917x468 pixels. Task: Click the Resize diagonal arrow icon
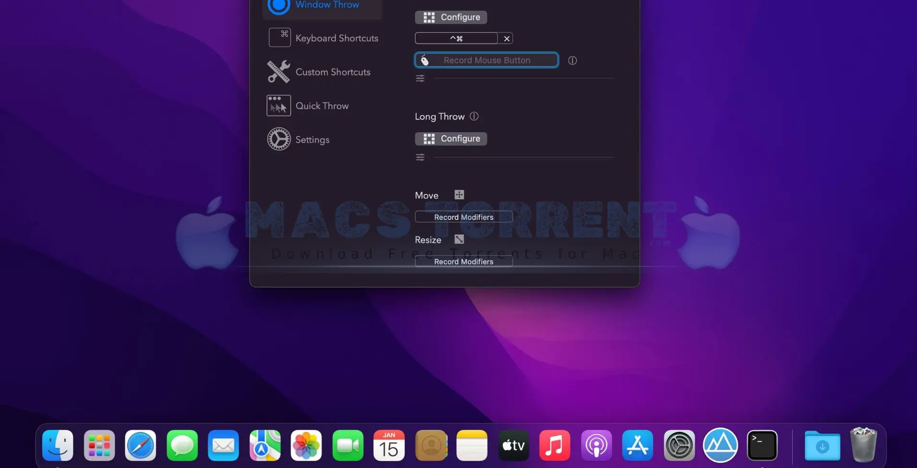tap(459, 239)
